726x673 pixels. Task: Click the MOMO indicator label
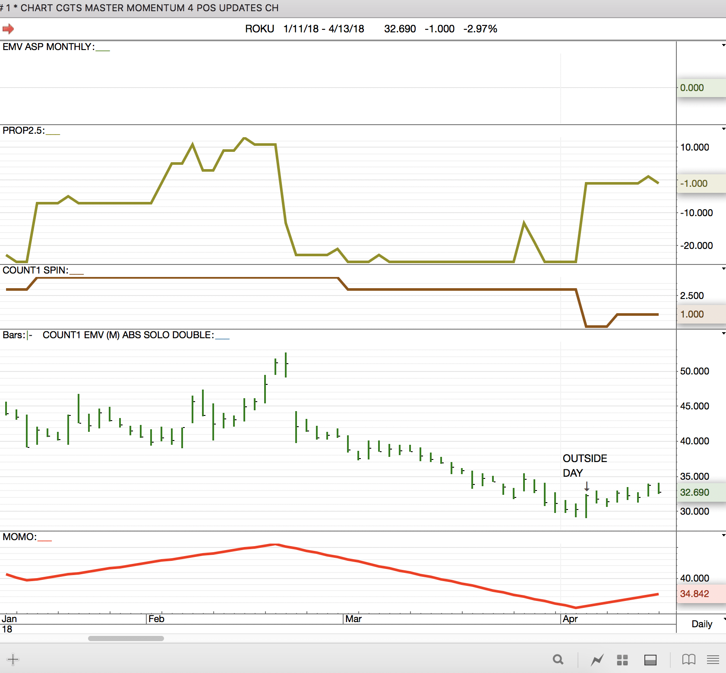(19, 537)
